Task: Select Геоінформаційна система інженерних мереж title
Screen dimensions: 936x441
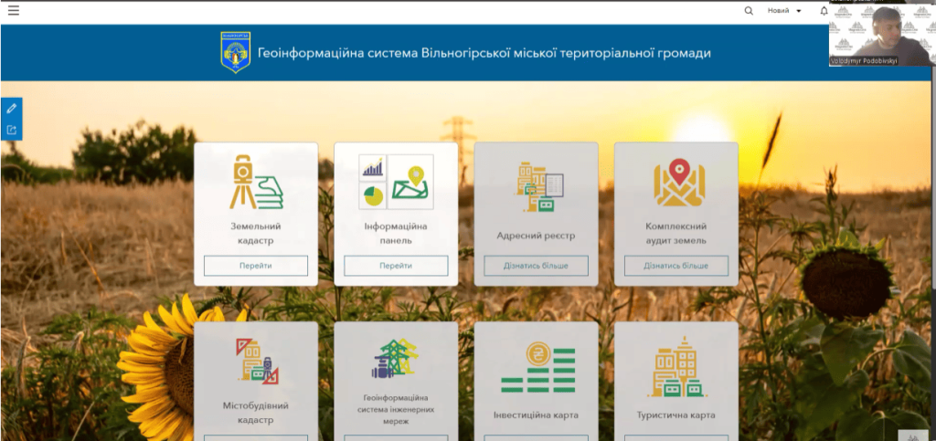Action: [396, 409]
